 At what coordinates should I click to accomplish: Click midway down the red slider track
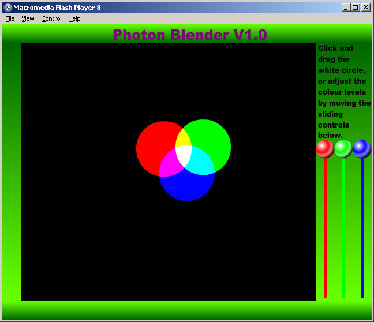pyautogui.click(x=325, y=228)
